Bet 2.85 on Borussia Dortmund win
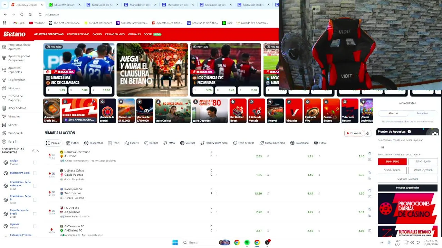442x248 pixels. point(239,156)
